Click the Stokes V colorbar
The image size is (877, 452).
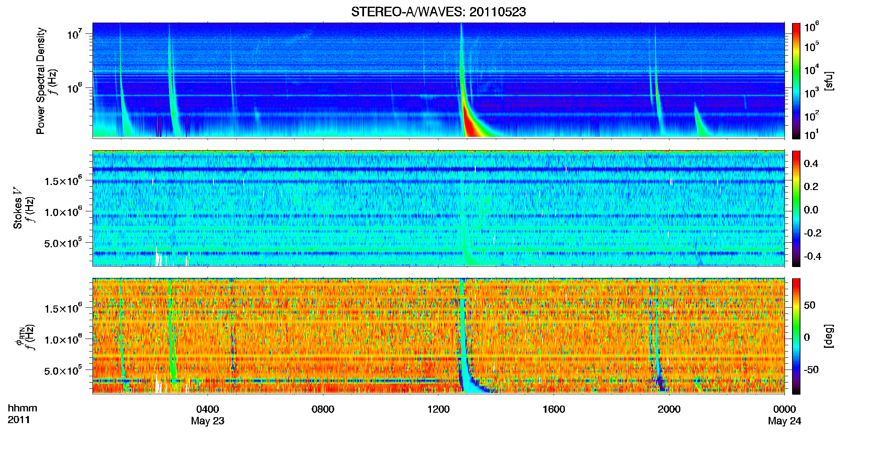coord(796,208)
